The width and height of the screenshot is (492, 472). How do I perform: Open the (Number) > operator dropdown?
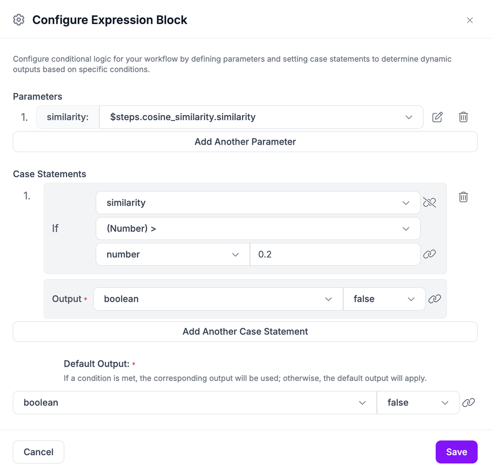[x=406, y=228]
